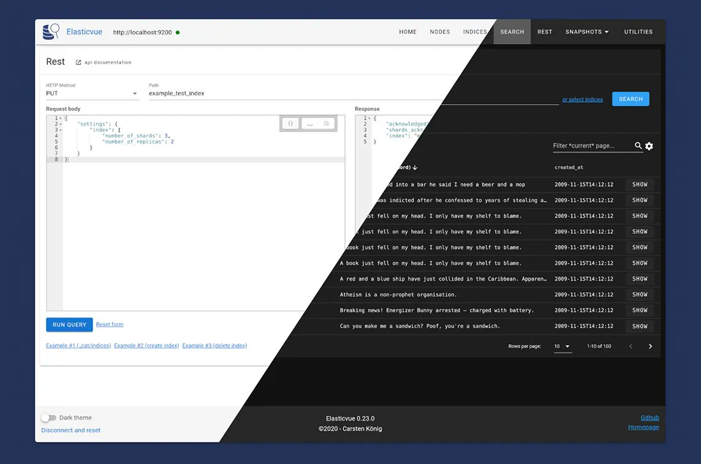
Task: Click the "Elasticvue 0.23.0" footer text
Action: [350, 419]
